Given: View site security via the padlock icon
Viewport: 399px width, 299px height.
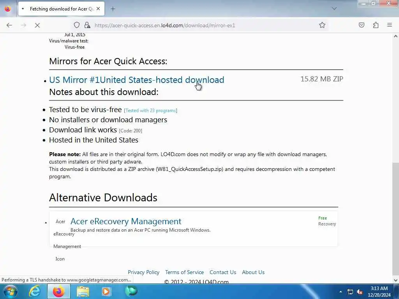Looking at the screenshot, I should click(x=87, y=25).
